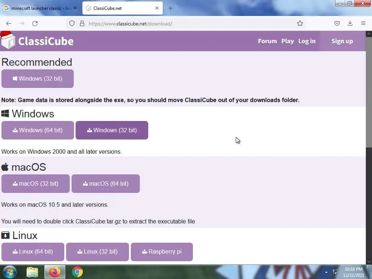372x279 pixels.
Task: Show hidden system tray icons arrow
Action: click(327, 272)
